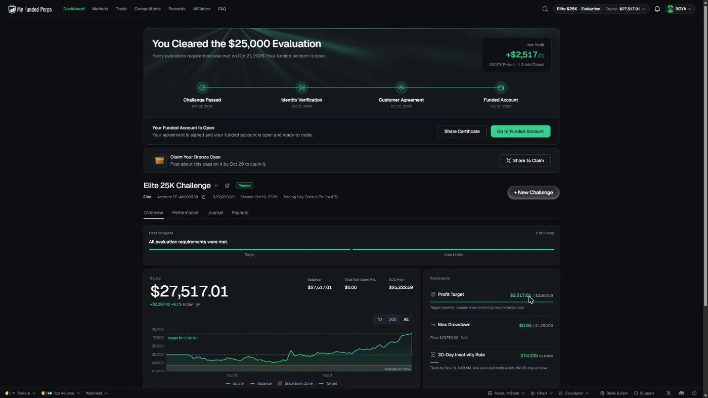Toggle Equity series in chart legend
The image size is (708, 398).
pyautogui.click(x=235, y=383)
